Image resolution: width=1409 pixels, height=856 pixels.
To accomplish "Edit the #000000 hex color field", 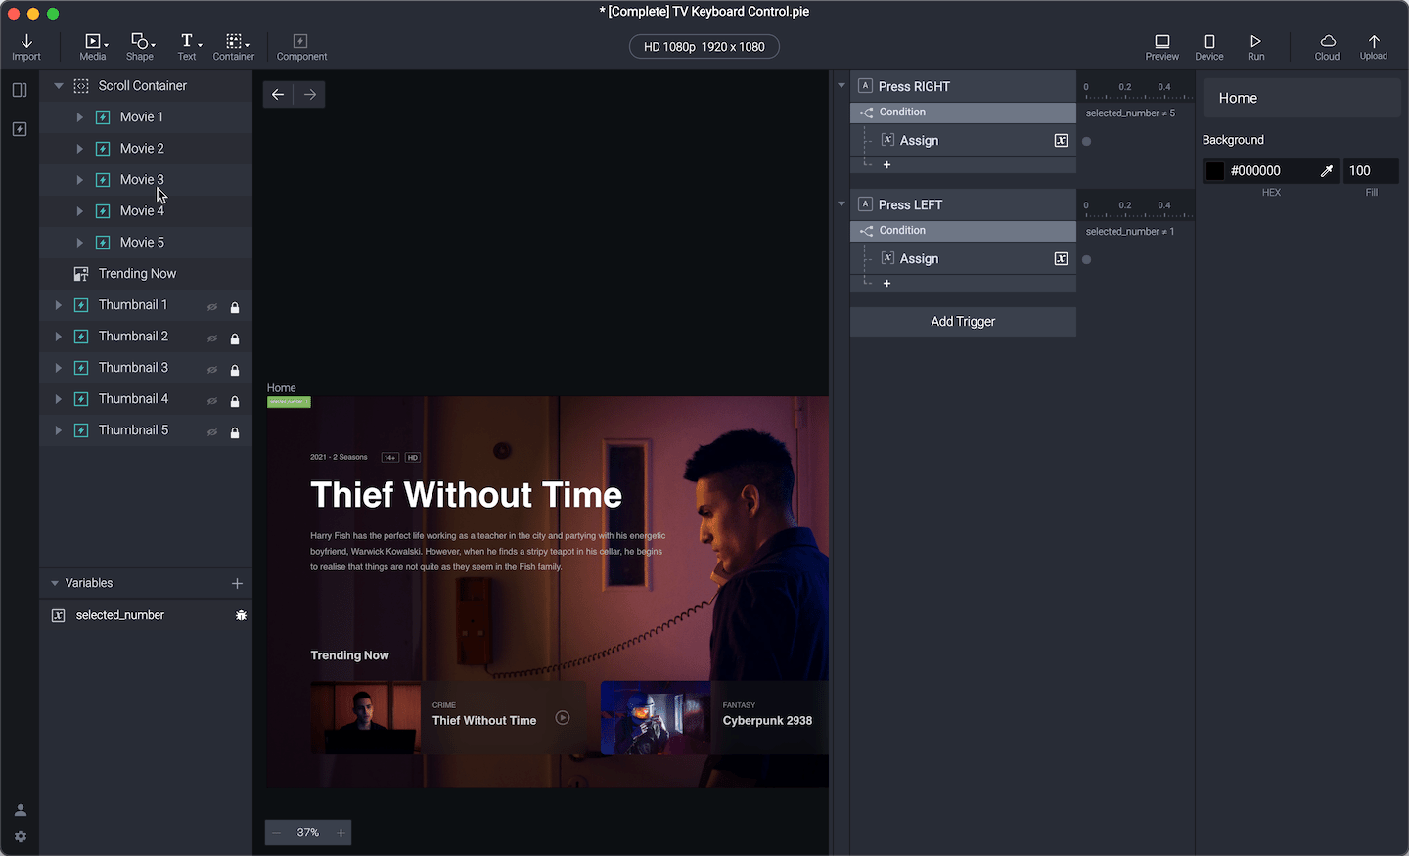I will click(1270, 171).
